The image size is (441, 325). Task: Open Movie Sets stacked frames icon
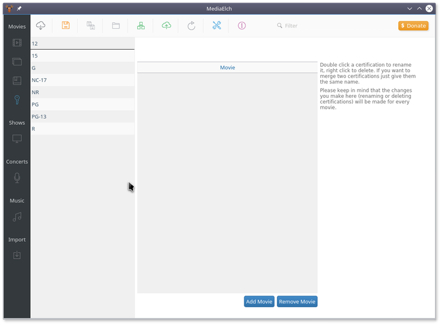pos(17,62)
